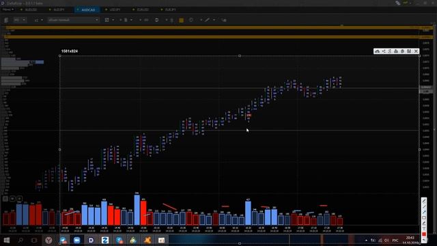Click the circular clock toolbar icon
Screen dimensions: 437x246
tap(191, 20)
